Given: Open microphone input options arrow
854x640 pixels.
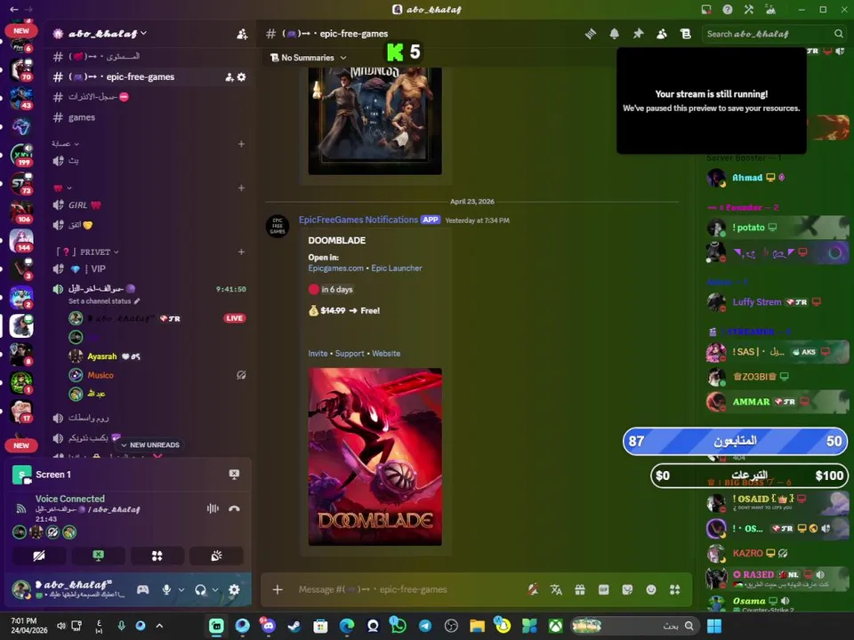Looking at the screenshot, I should (181, 589).
